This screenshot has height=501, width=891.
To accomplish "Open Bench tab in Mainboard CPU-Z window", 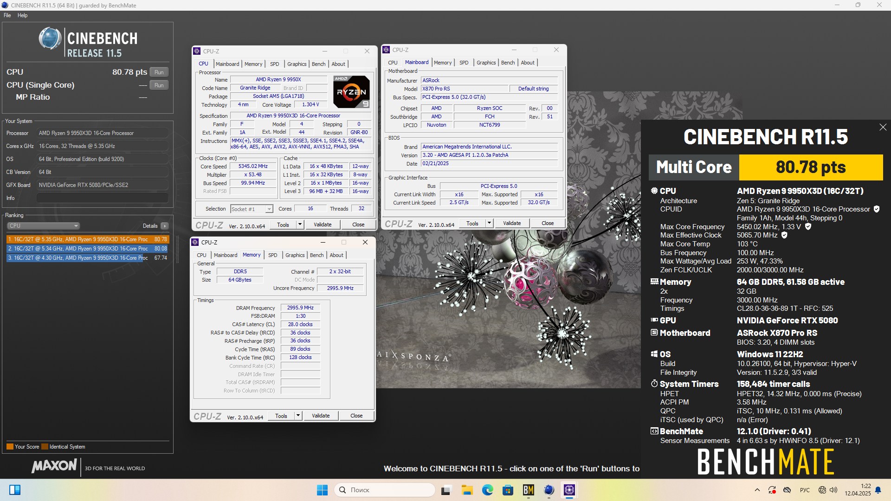I will [x=508, y=63].
